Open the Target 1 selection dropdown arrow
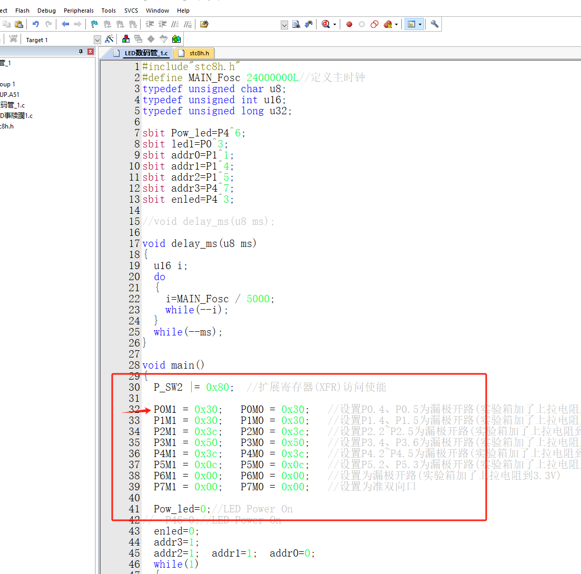This screenshot has width=581, height=574. pos(97,39)
